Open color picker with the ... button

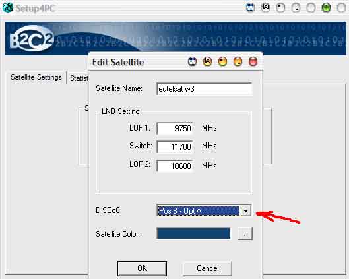(x=245, y=233)
